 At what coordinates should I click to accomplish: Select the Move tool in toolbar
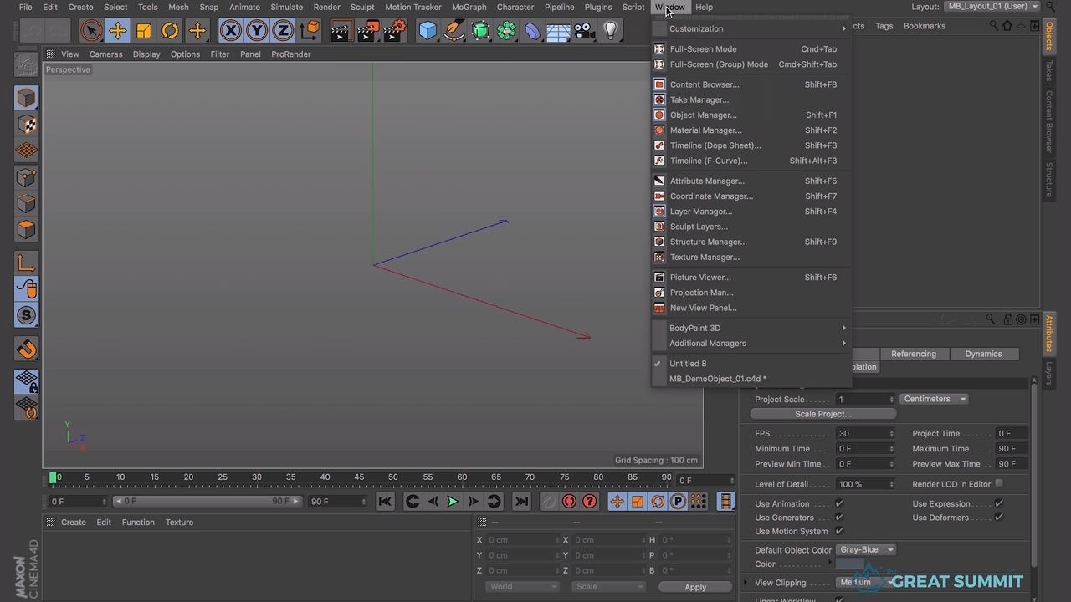pyautogui.click(x=117, y=31)
